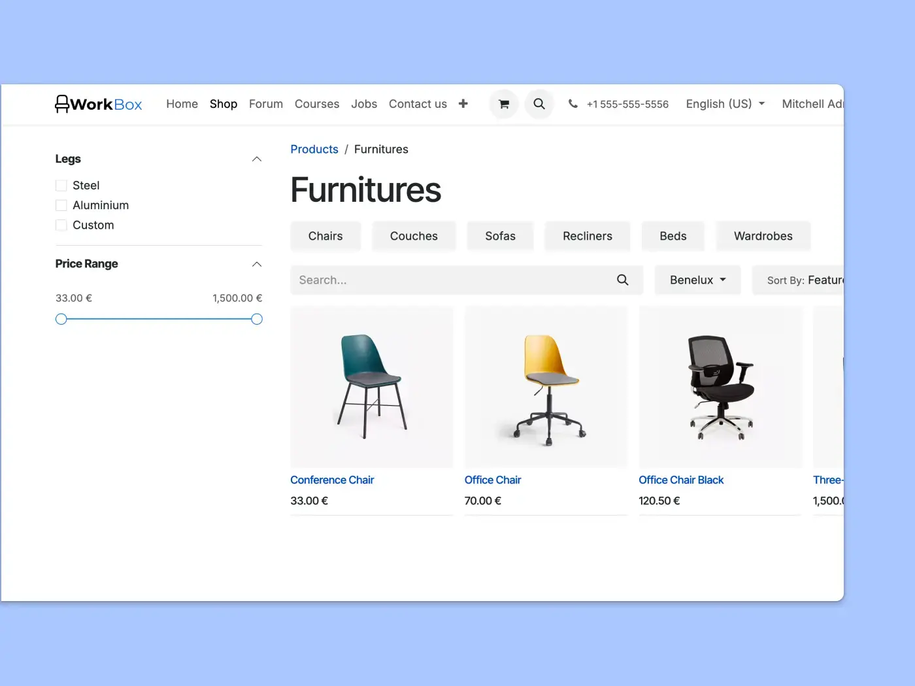Click the WorkBox logo
The image size is (915, 686).
pos(99,104)
